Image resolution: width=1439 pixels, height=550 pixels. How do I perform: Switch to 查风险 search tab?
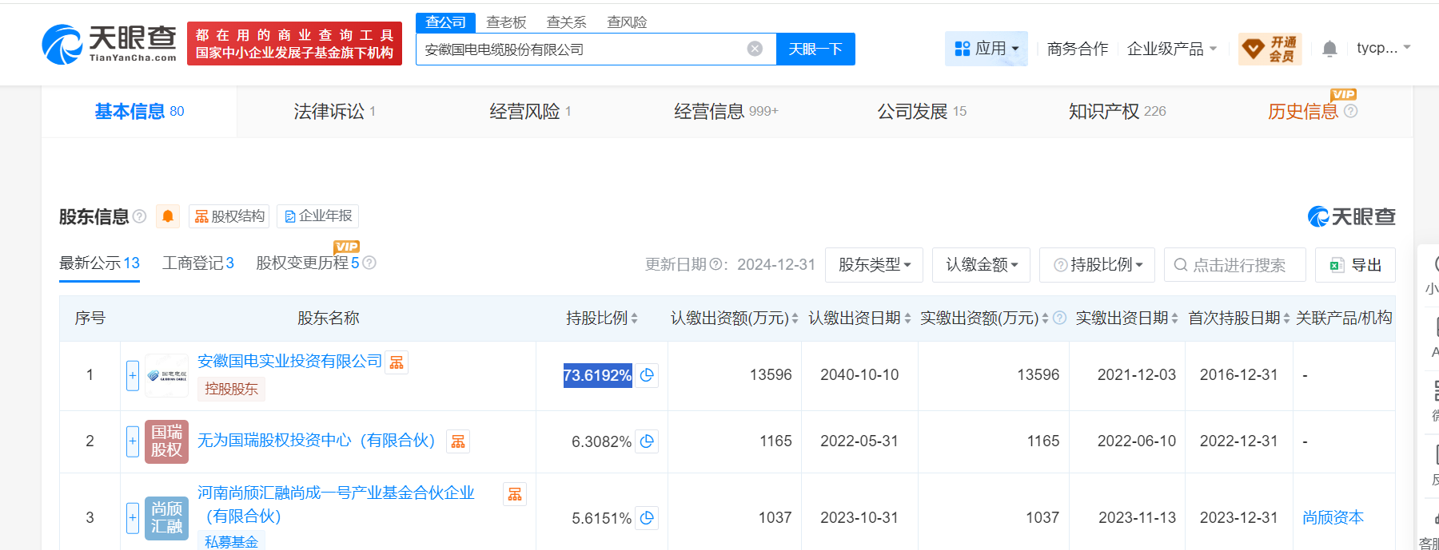[627, 22]
